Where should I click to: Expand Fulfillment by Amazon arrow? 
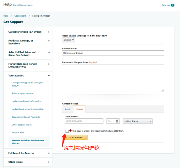pos(49,153)
